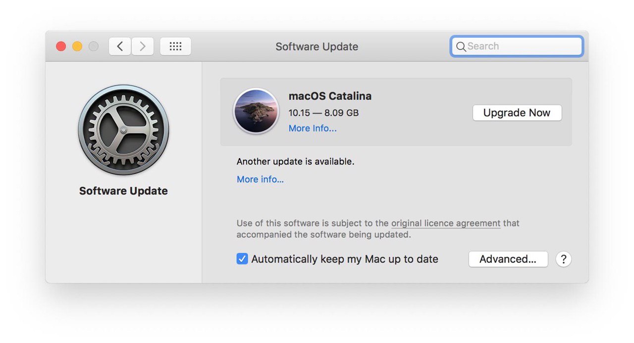This screenshot has height=343, width=634.
Task: Close the window with the red button
Action: tap(61, 46)
